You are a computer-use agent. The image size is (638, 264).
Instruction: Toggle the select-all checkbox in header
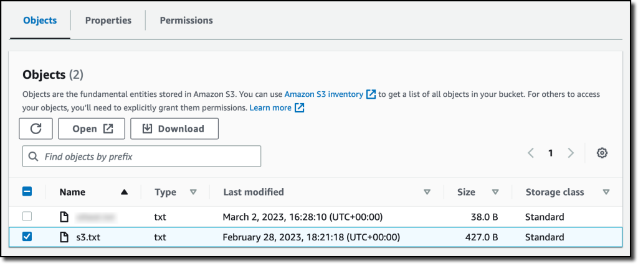[27, 191]
